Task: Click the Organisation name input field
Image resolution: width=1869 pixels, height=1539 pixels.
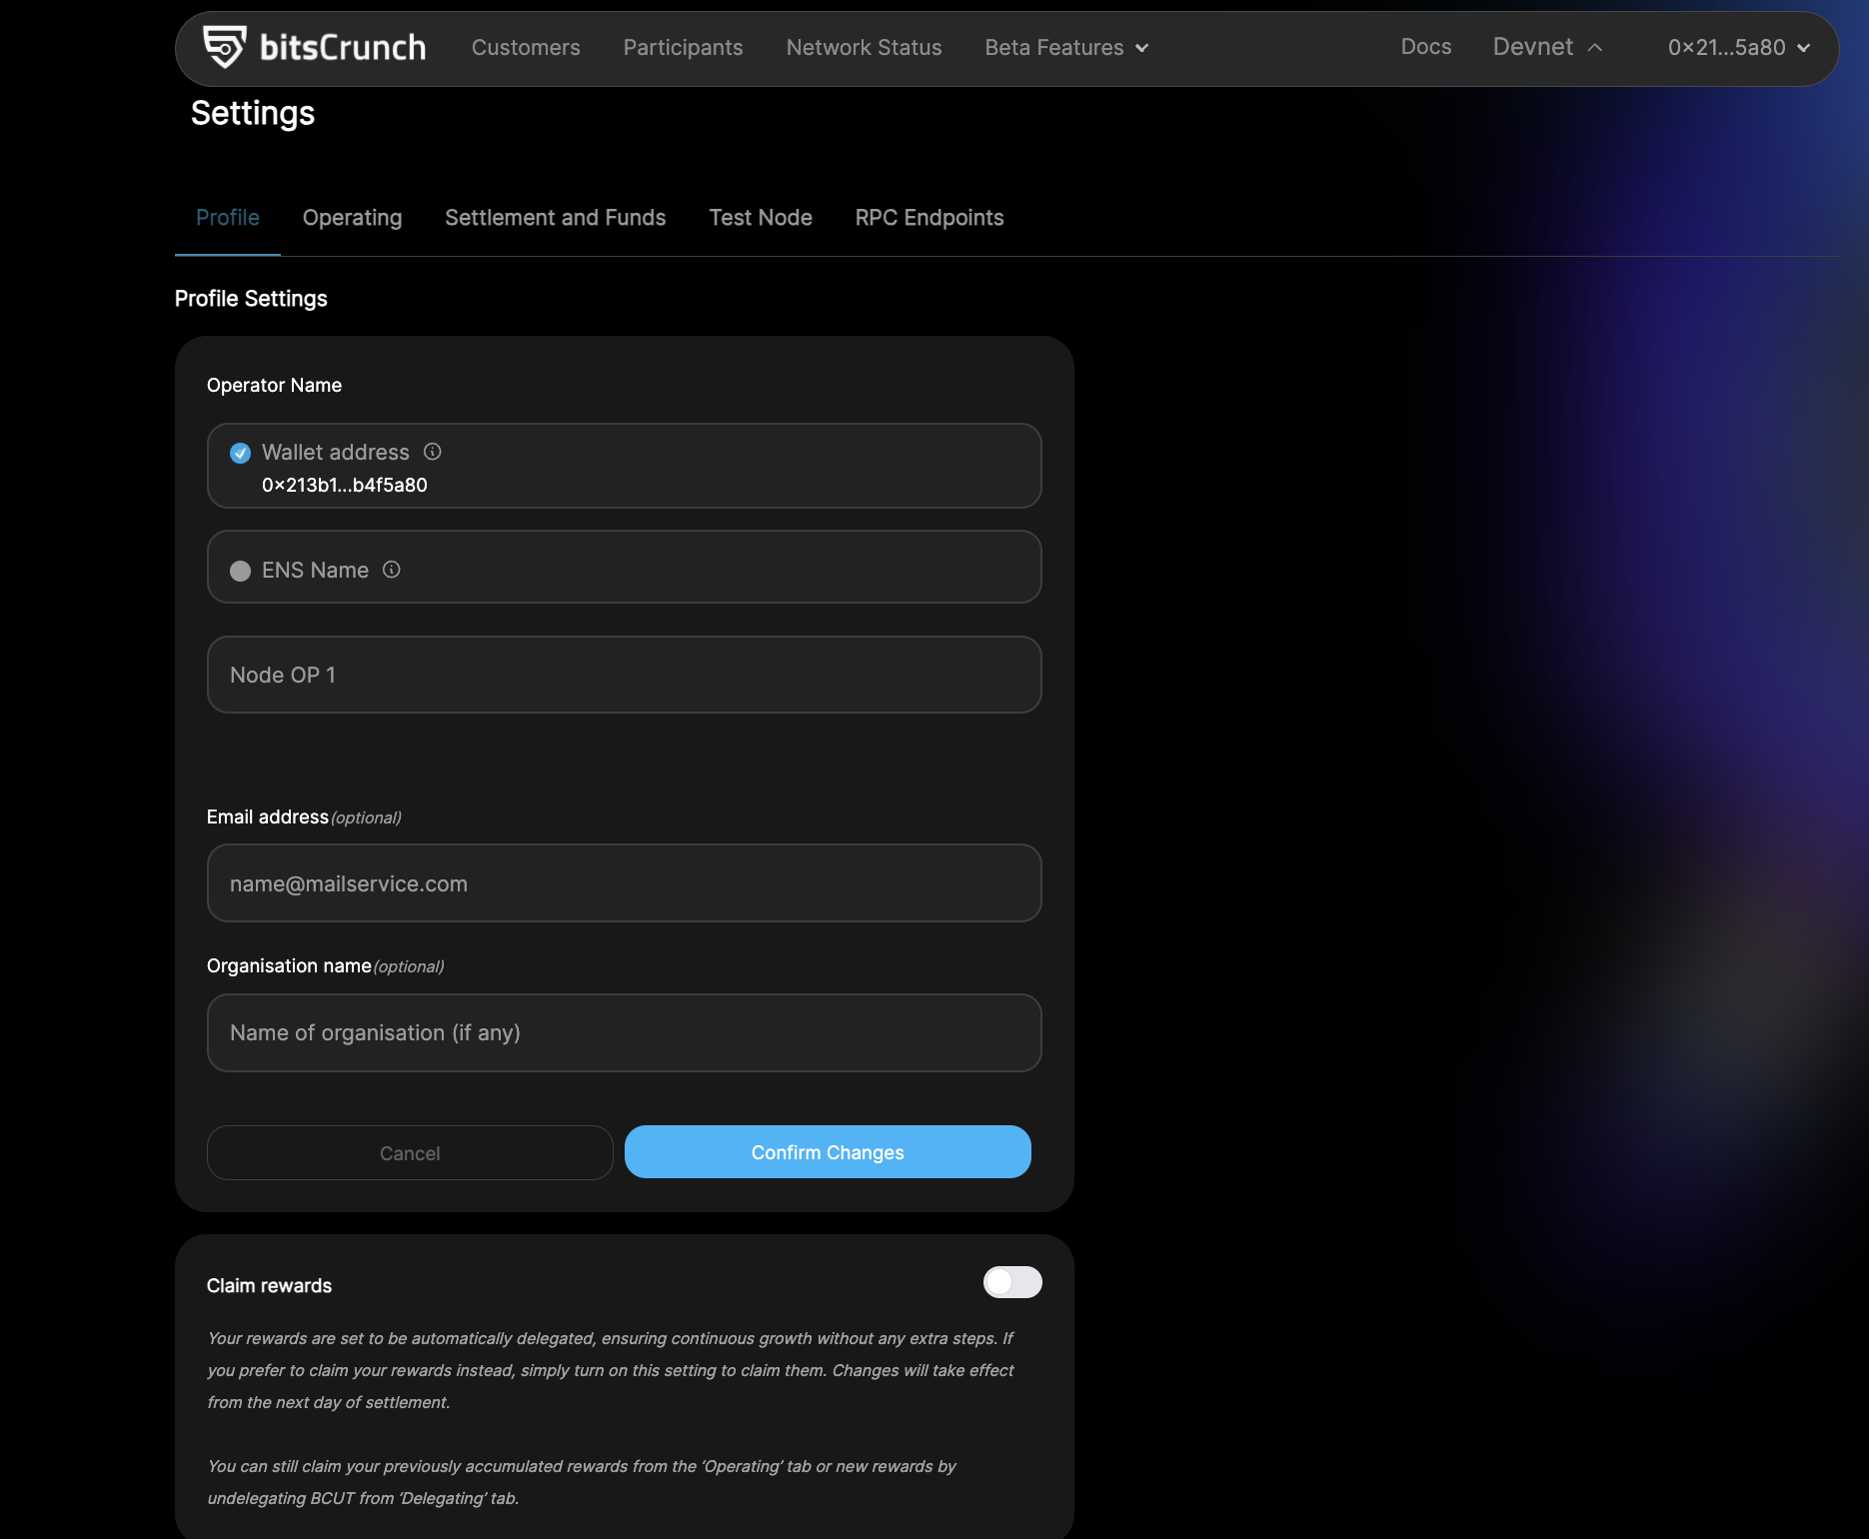Action: [x=625, y=1032]
